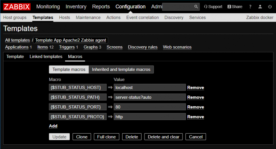Viewport: 276px width, 149px height.
Task: Open Items link
Action: [x=43, y=47]
